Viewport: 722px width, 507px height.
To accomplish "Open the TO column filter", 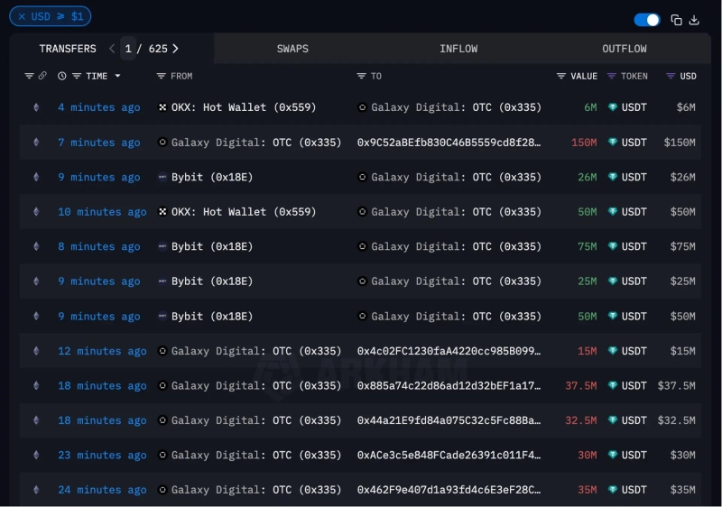I will [361, 77].
